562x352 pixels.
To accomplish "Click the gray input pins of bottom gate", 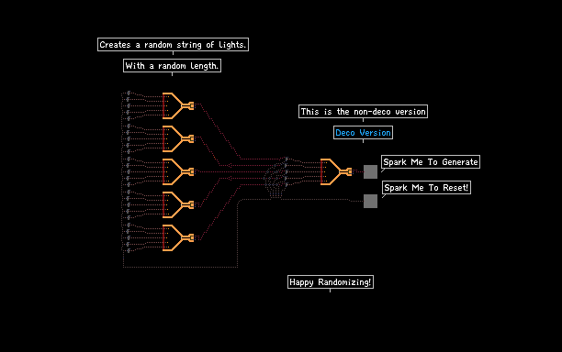I will (129, 238).
